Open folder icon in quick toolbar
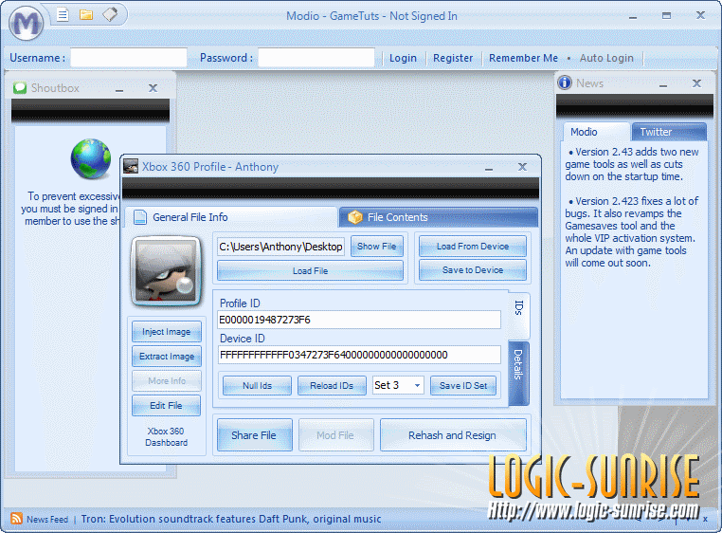This screenshot has height=533, width=722. (86, 15)
